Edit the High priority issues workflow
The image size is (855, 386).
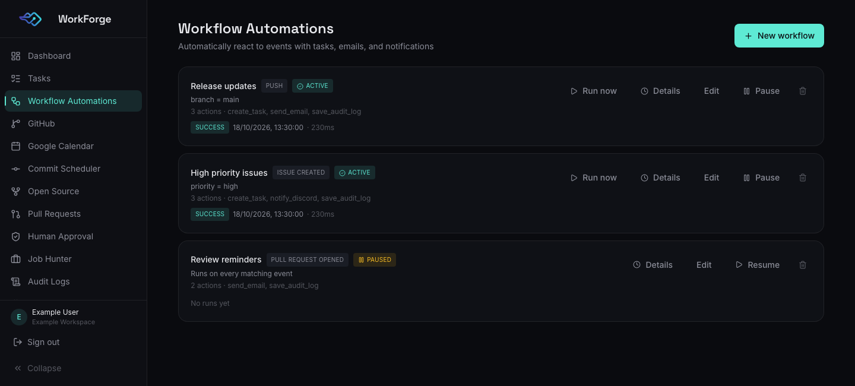tap(711, 178)
